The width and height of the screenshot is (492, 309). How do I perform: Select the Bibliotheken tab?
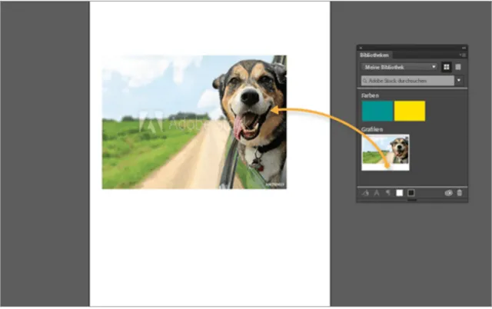point(374,55)
